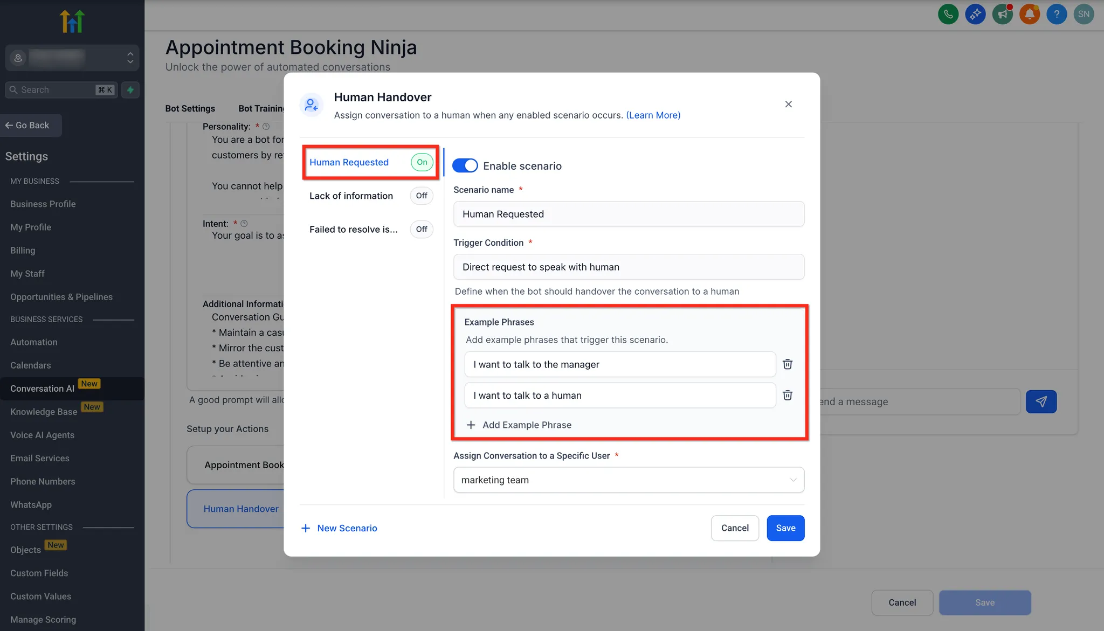Click the blue Save button in dialog

tap(785, 528)
